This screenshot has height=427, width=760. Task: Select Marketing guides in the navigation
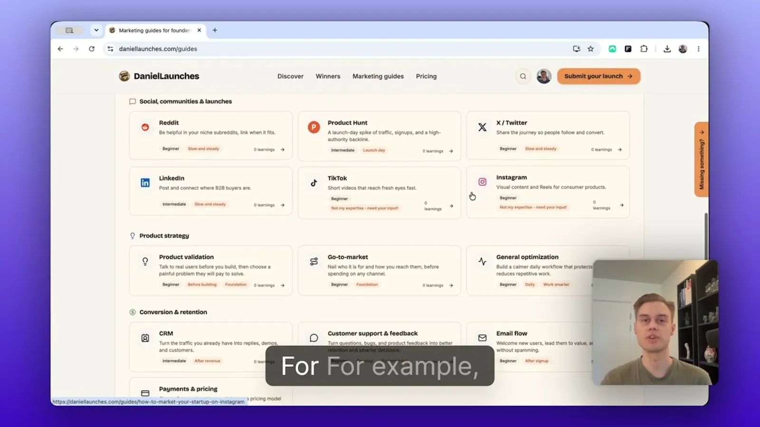click(378, 76)
